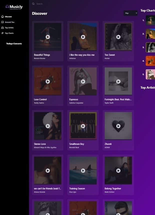Screen dimensions: 155x215
Task: Open the Hozier artist link
Action: pos(107,58)
